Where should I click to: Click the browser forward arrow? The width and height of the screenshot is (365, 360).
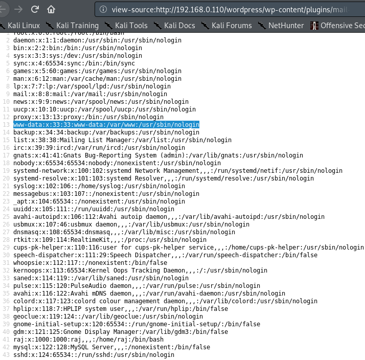pyautogui.click(x=18, y=9)
